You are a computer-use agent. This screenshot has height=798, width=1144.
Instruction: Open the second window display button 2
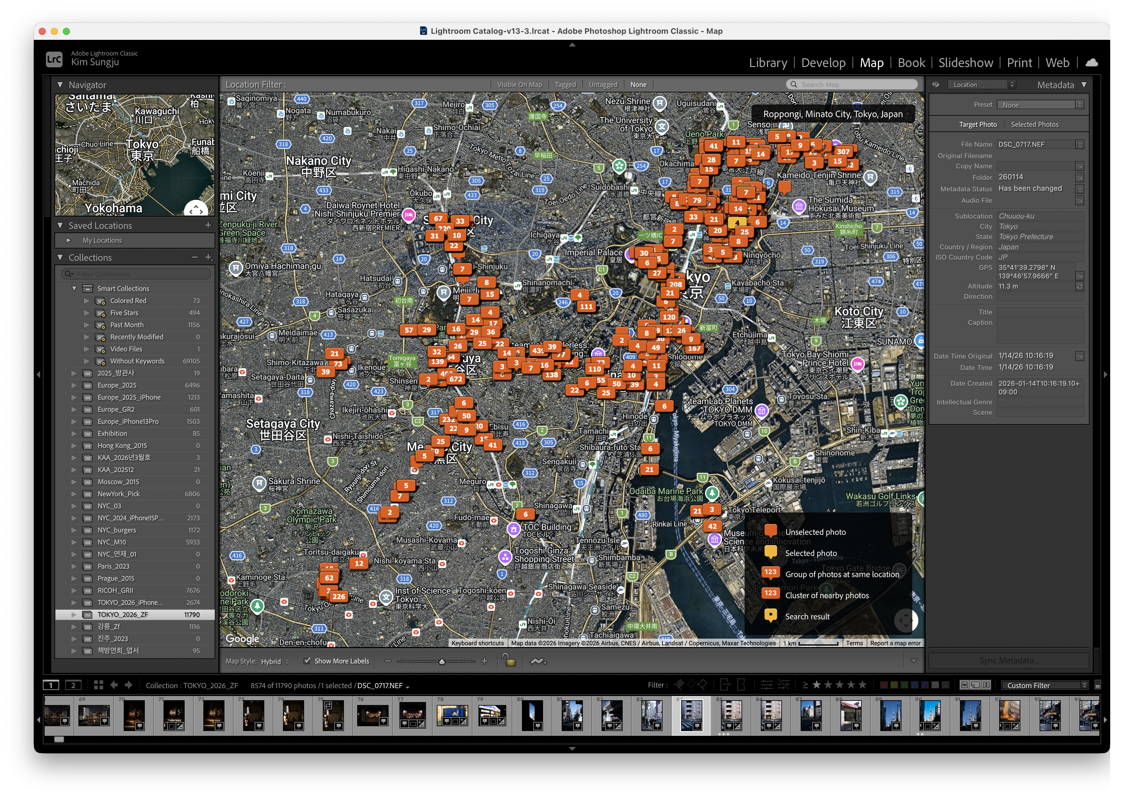(73, 685)
